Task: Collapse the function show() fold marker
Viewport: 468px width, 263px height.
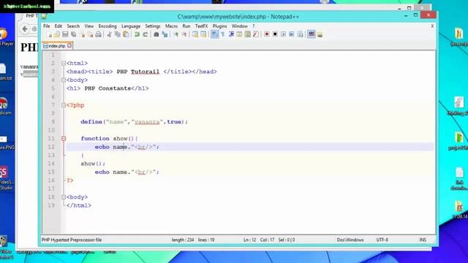Action: click(x=64, y=138)
